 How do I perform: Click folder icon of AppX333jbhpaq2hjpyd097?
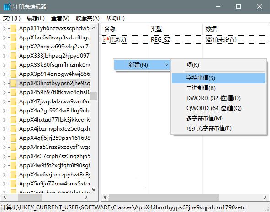pos(13,56)
